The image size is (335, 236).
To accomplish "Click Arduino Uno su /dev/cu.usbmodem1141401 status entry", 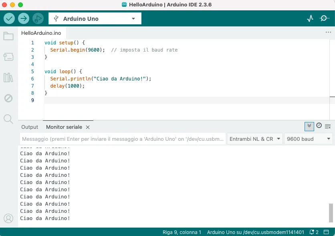I will (x=255, y=232).
